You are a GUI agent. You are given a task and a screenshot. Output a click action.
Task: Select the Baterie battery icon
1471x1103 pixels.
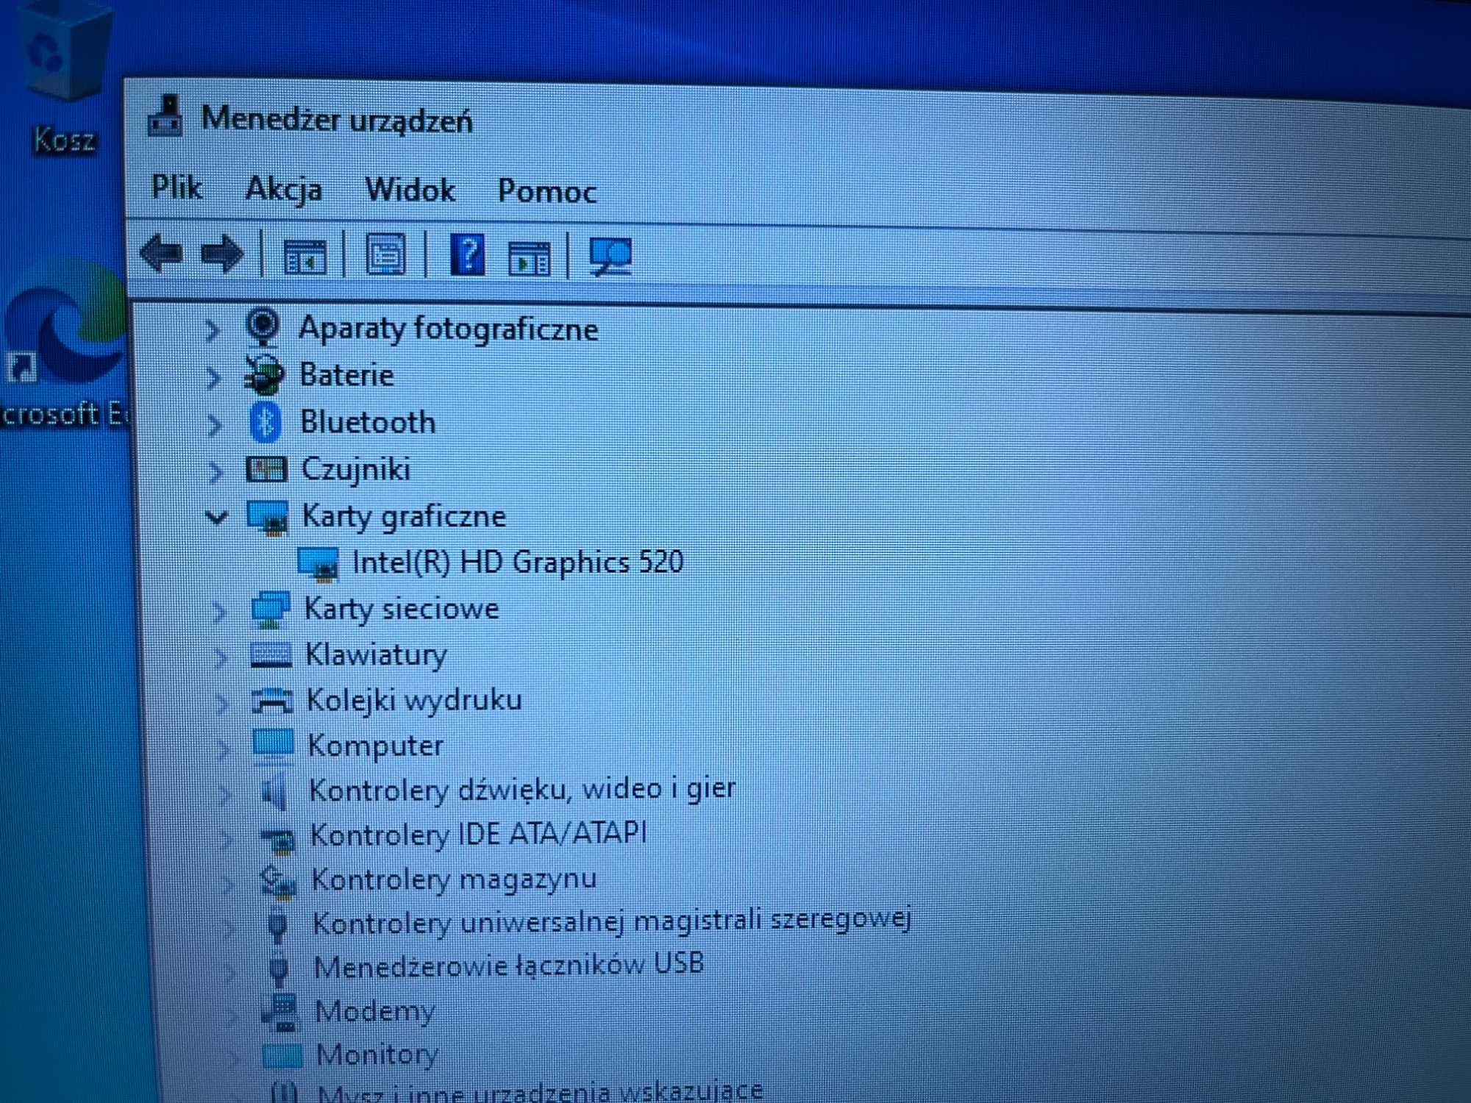[x=264, y=375]
